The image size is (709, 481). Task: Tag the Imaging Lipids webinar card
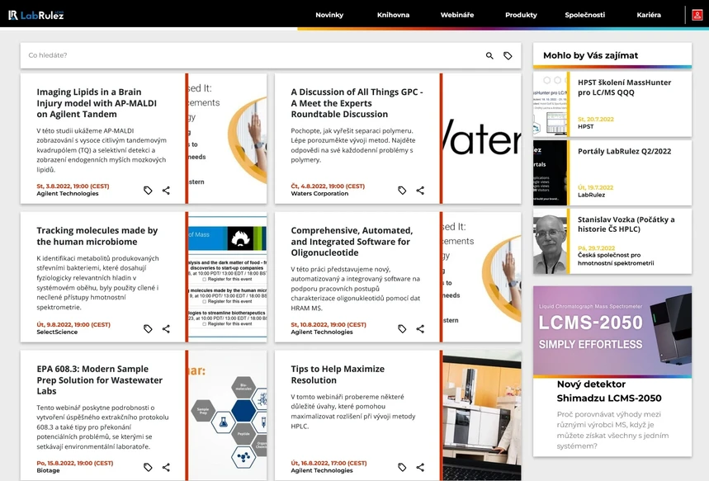(148, 191)
